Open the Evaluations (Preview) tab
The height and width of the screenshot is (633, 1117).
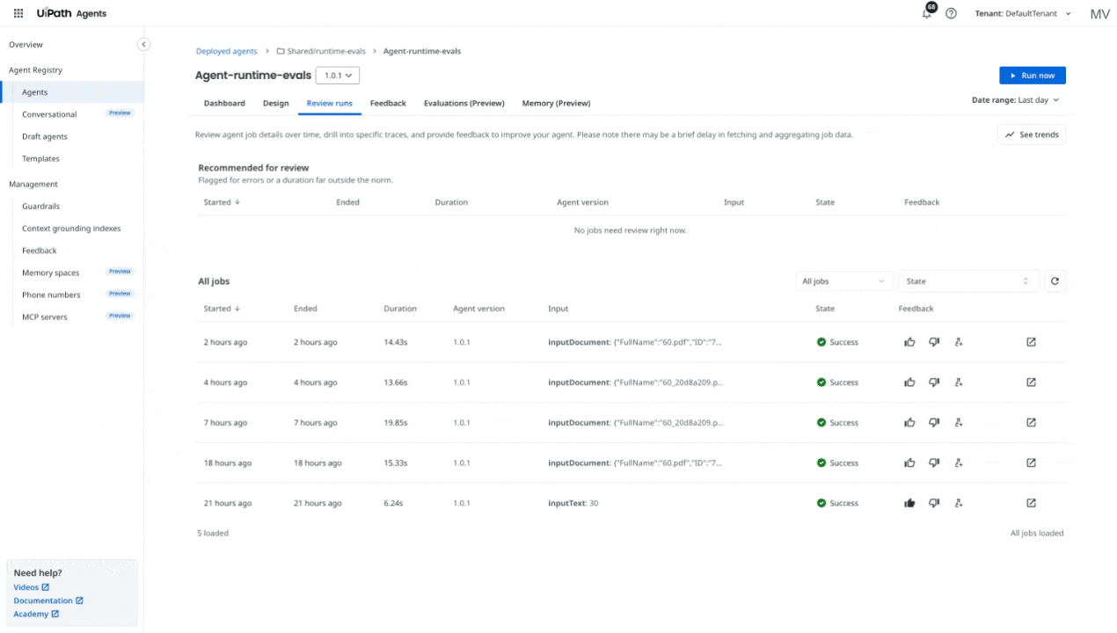(x=464, y=103)
